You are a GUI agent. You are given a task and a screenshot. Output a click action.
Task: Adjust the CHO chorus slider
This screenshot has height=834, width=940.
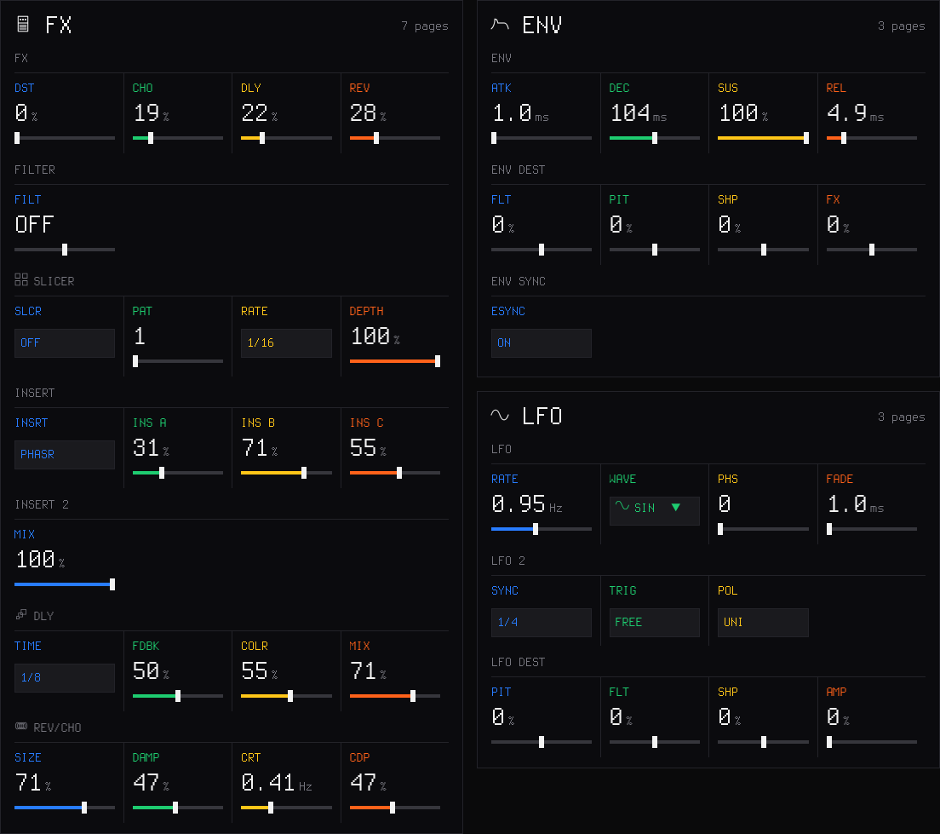pos(177,138)
